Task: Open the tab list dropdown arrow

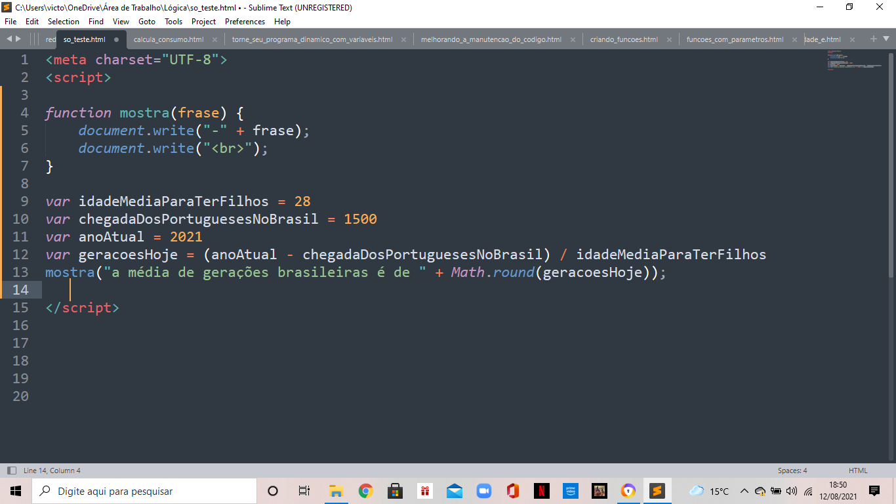Action: 886,39
